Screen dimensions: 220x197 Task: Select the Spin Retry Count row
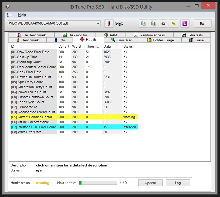74,82
